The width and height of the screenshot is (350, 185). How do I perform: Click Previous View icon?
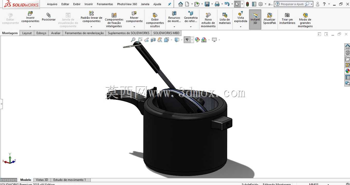tap(146, 40)
